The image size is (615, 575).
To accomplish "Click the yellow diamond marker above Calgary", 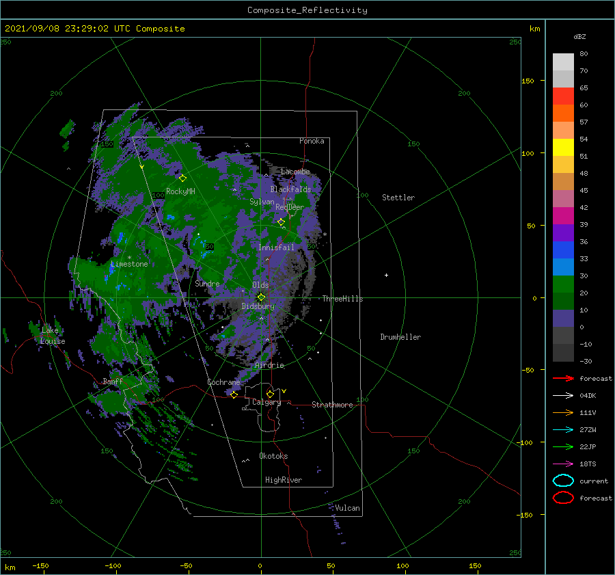I will (270, 394).
